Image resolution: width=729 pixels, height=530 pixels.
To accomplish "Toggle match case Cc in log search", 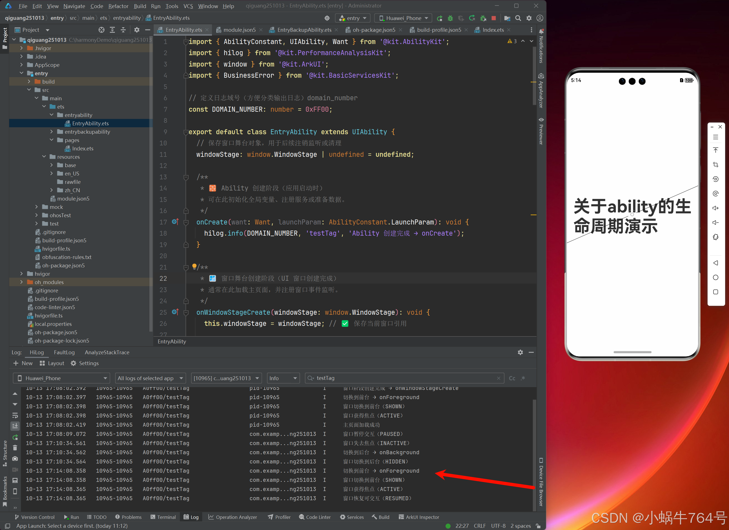I will coord(512,378).
